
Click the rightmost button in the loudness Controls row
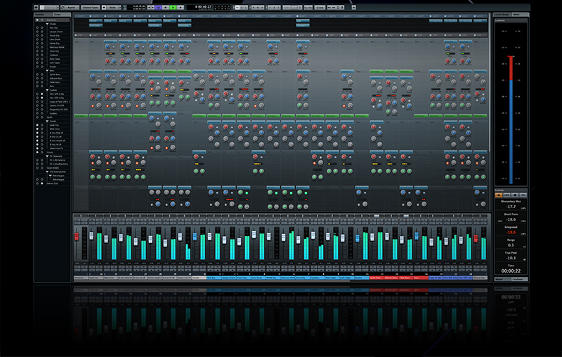pyautogui.click(x=523, y=195)
